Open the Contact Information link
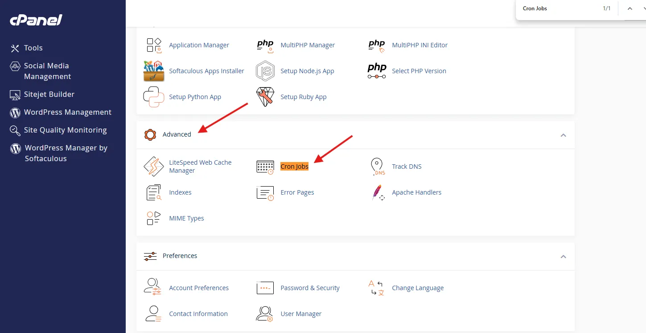This screenshot has width=646, height=333. click(198, 314)
